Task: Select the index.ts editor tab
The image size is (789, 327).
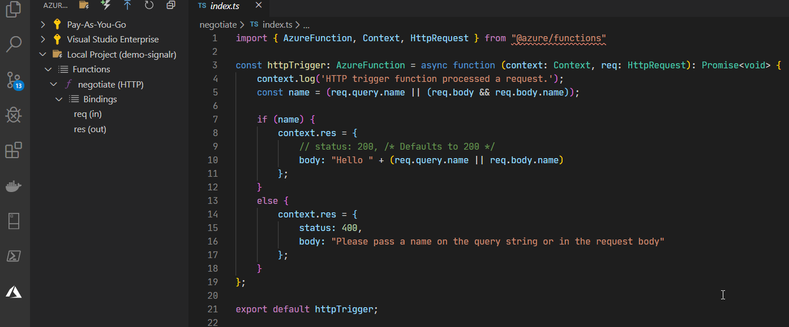Action: pyautogui.click(x=218, y=6)
